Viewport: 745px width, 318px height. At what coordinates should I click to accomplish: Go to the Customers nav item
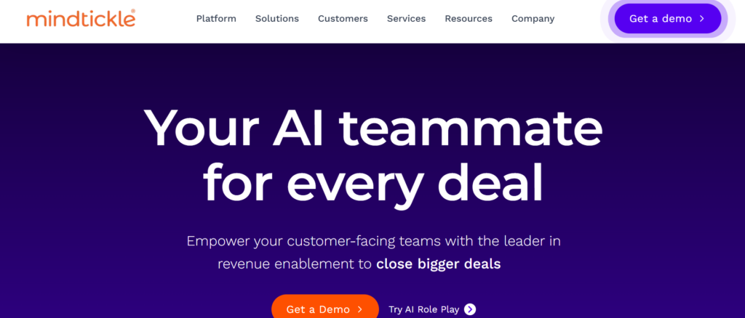pyautogui.click(x=343, y=18)
